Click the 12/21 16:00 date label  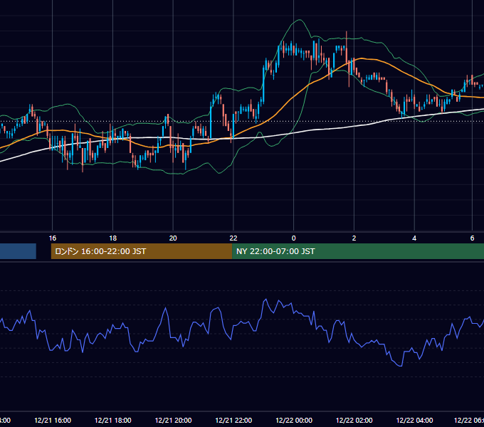click(x=53, y=420)
